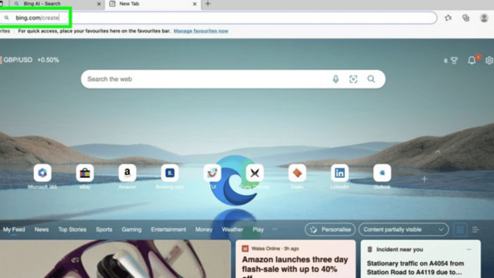The width and height of the screenshot is (494, 278).
Task: Collapse quick links with chevron arrow
Action: [x=438, y=152]
